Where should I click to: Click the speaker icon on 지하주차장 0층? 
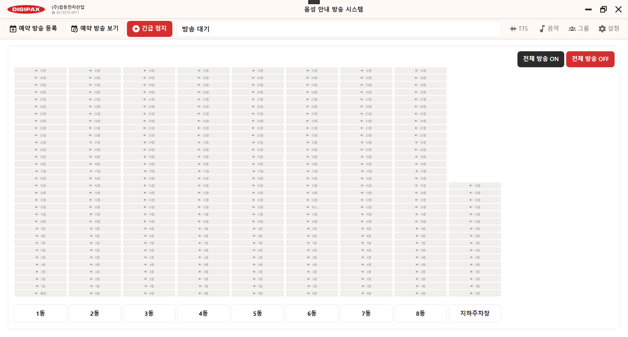coord(471,293)
